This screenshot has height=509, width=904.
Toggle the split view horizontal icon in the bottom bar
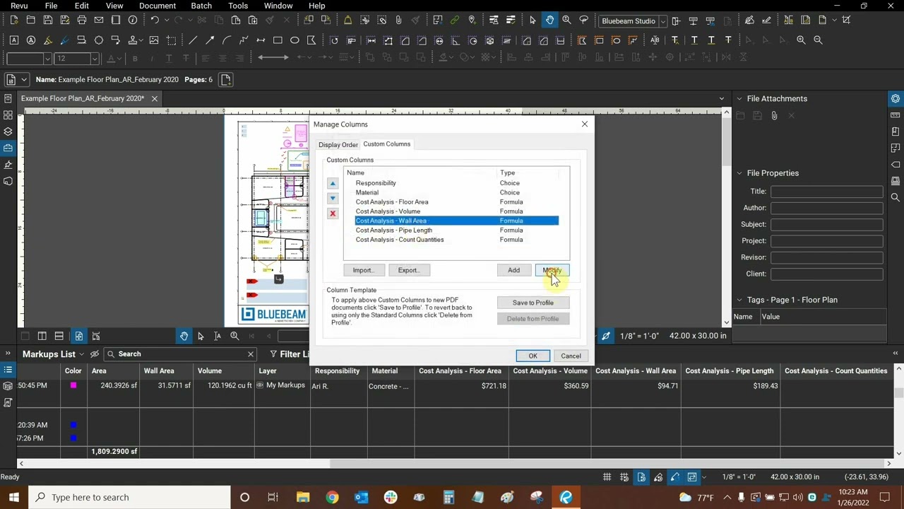coord(59,336)
